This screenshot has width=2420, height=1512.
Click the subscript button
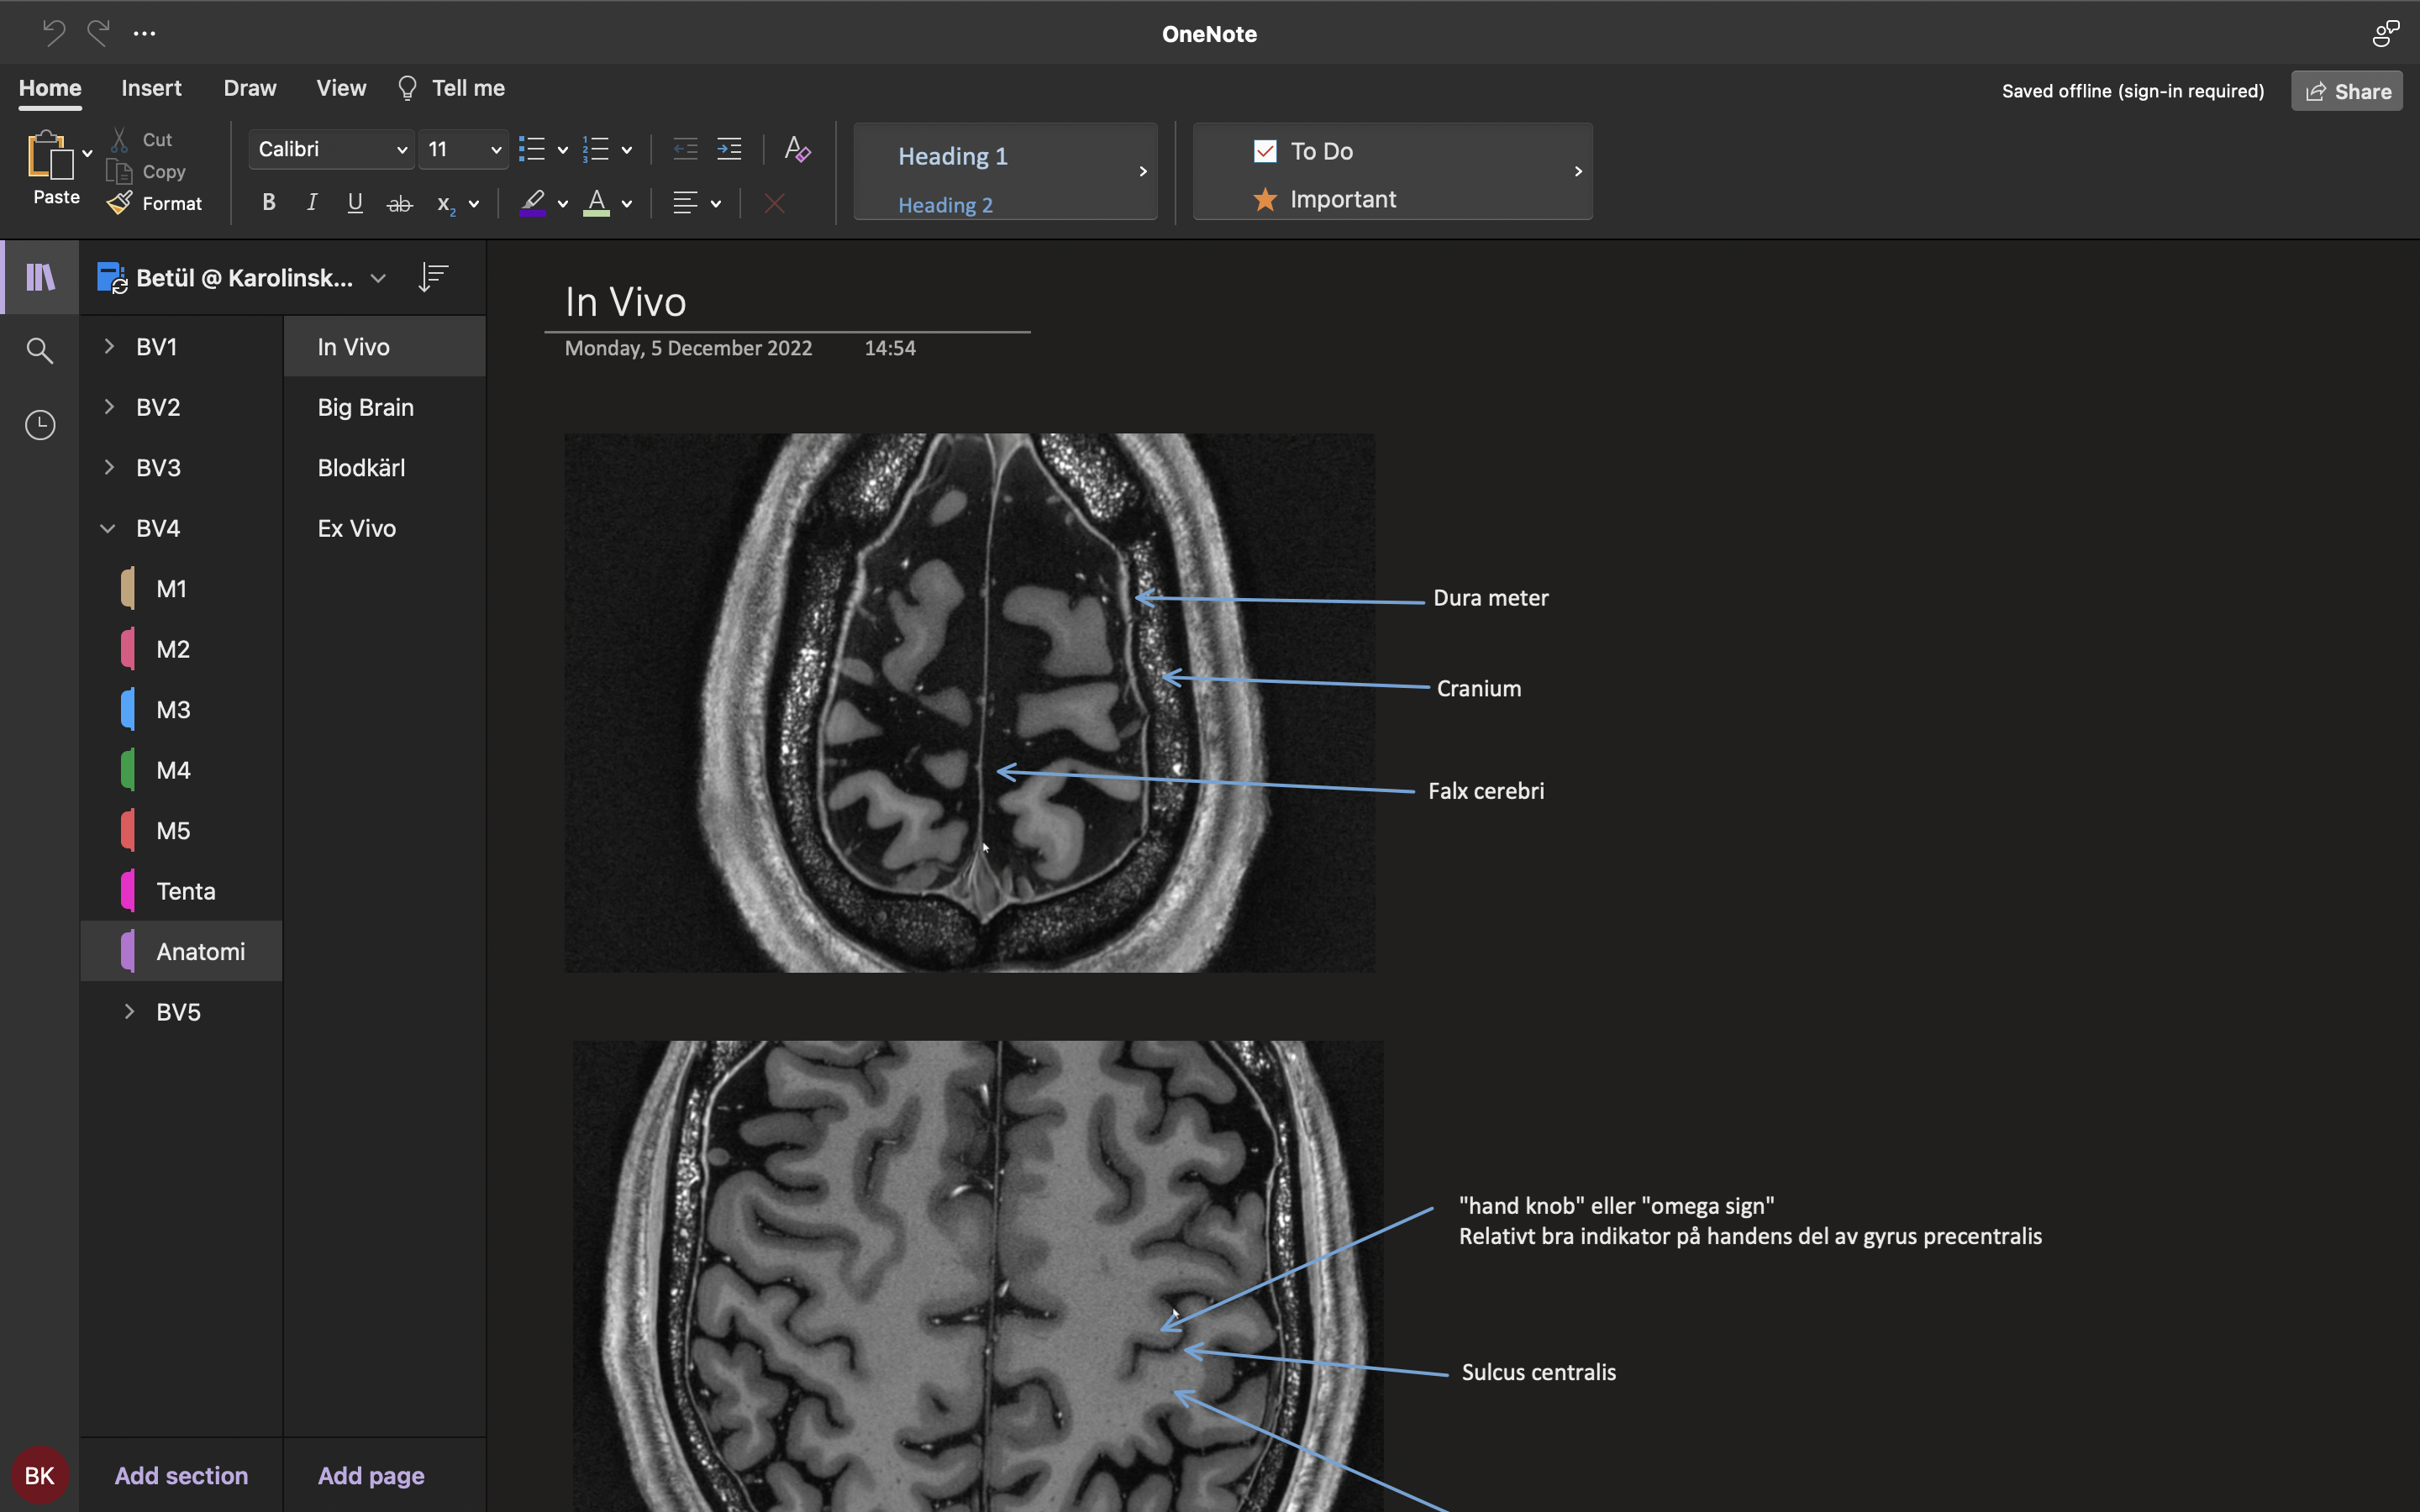[x=446, y=204]
